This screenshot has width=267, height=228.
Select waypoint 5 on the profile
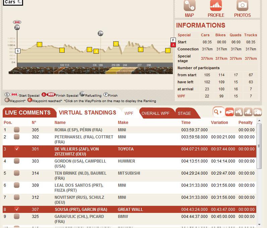click(116, 44)
